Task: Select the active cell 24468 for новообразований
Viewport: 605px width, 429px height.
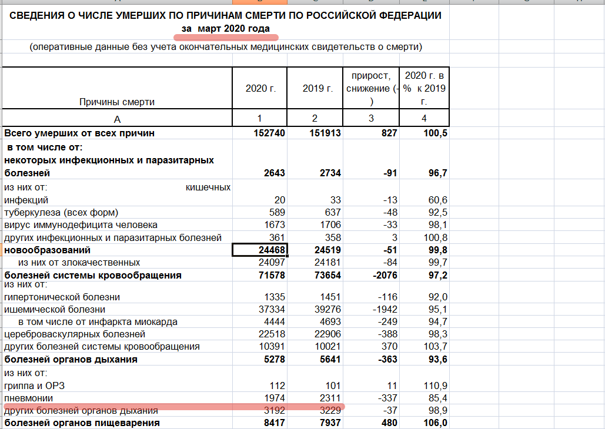Action: coord(260,250)
